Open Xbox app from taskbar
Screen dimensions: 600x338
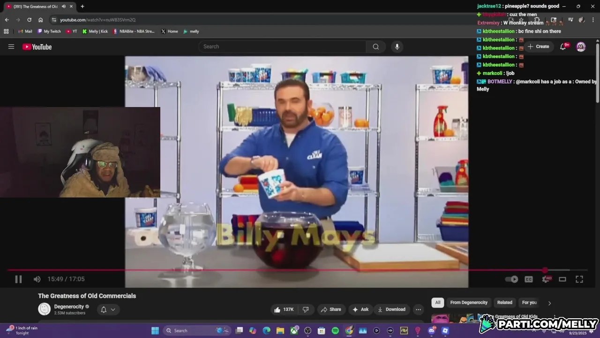pos(294,330)
